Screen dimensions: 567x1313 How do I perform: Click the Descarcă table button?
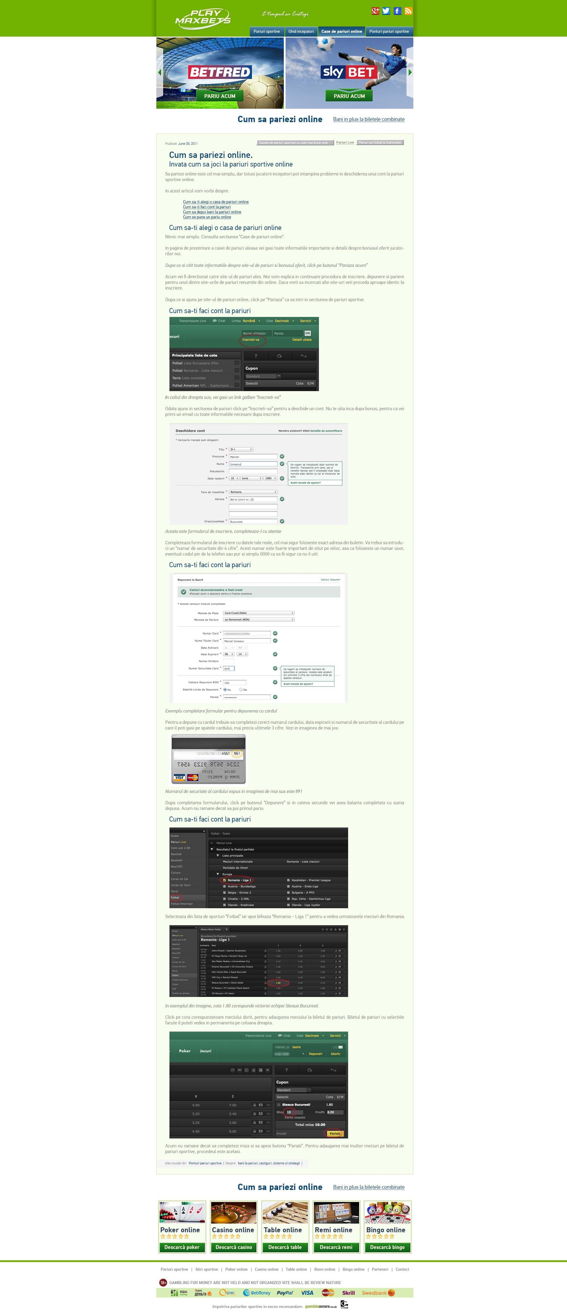(x=285, y=1247)
